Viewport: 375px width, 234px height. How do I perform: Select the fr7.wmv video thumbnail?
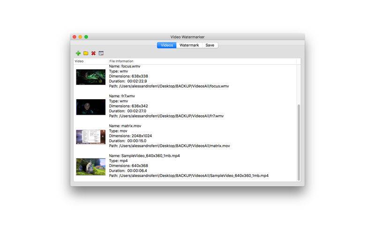point(90,107)
